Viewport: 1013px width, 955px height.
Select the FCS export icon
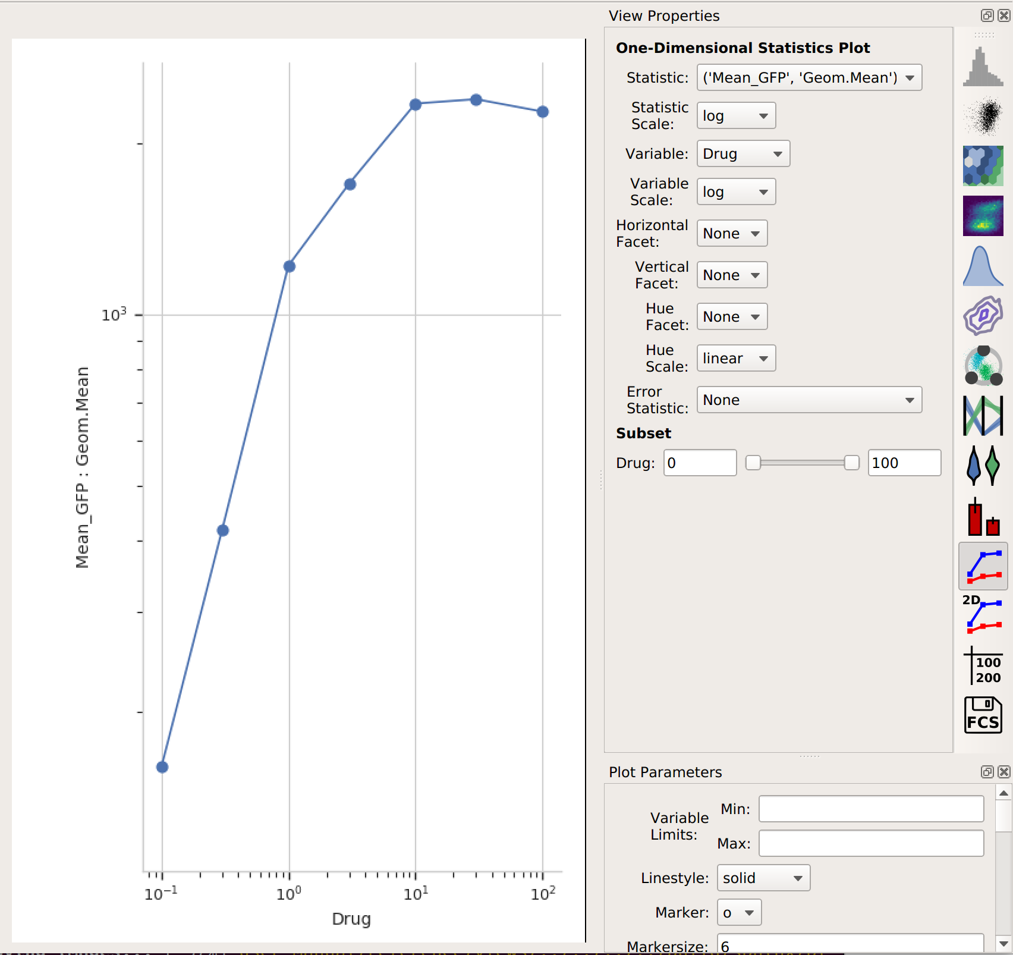983,715
